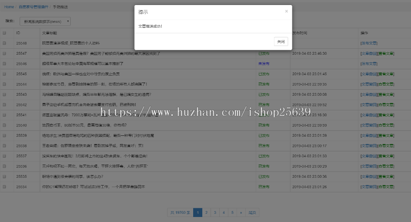Image resolution: width=411 pixels, height=222 pixels.
Task: Check the box for row ID 25535
Action: [5, 176]
